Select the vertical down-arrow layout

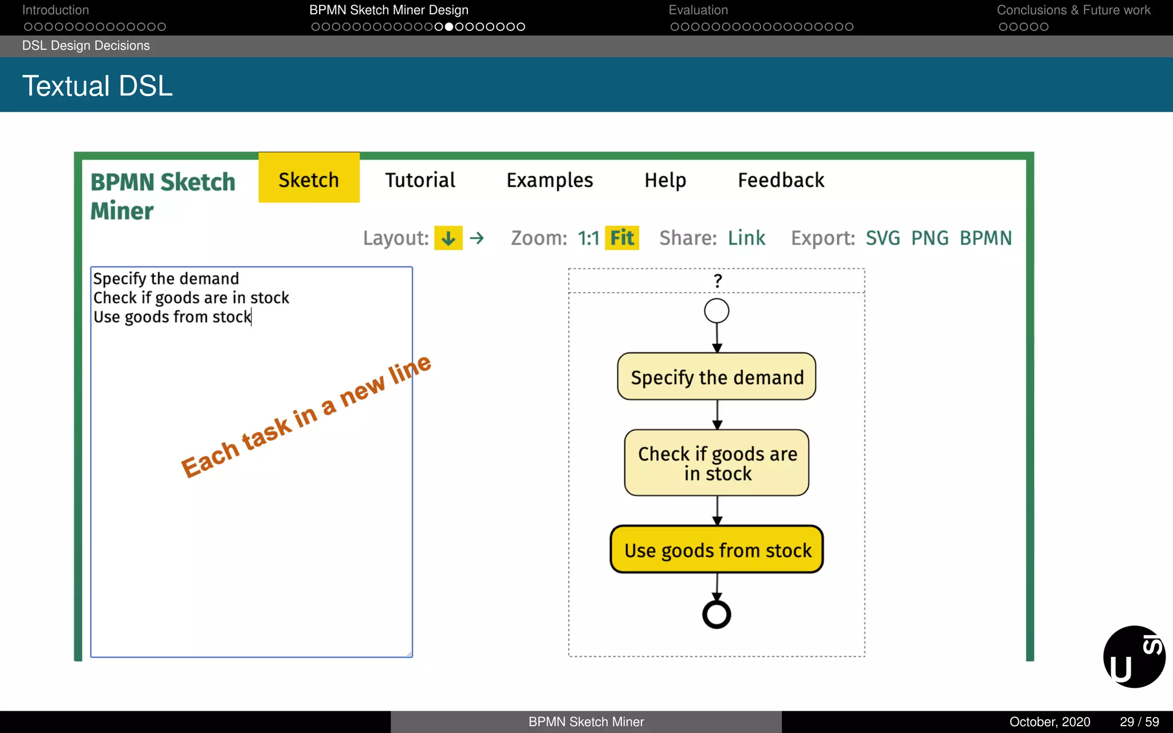click(448, 238)
